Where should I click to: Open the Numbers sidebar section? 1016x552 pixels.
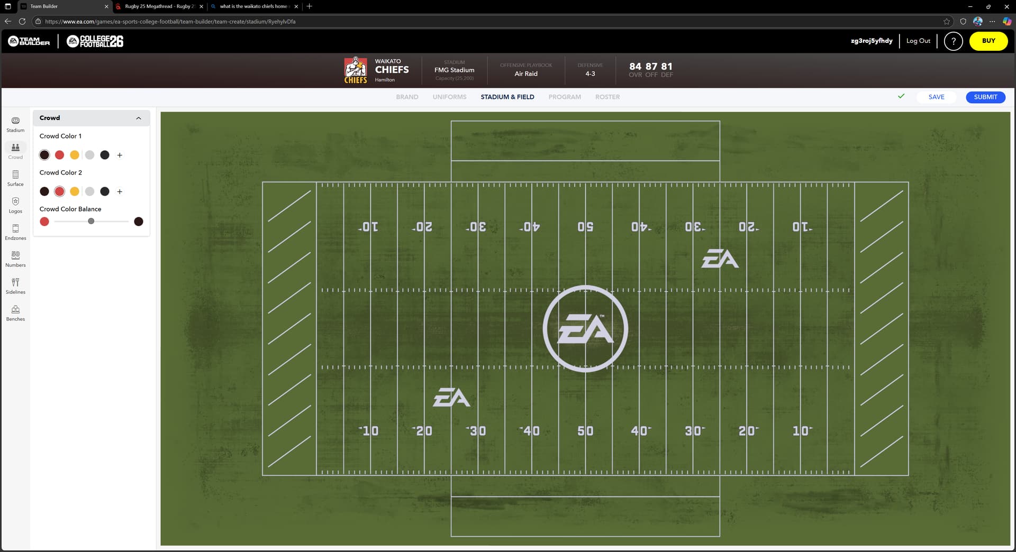[15, 259]
